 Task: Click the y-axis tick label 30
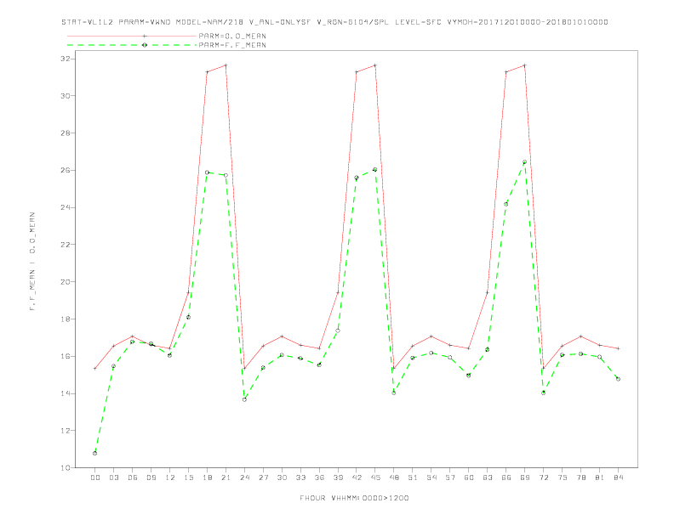[66, 96]
